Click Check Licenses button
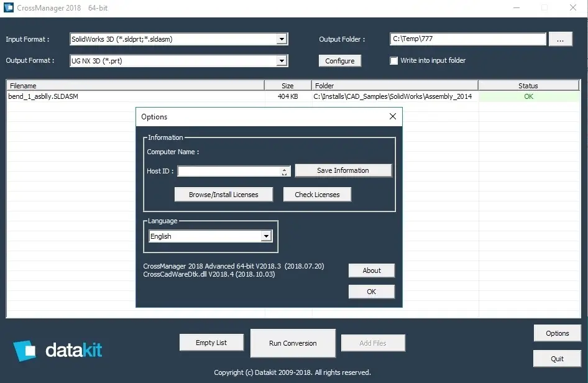 (x=317, y=195)
